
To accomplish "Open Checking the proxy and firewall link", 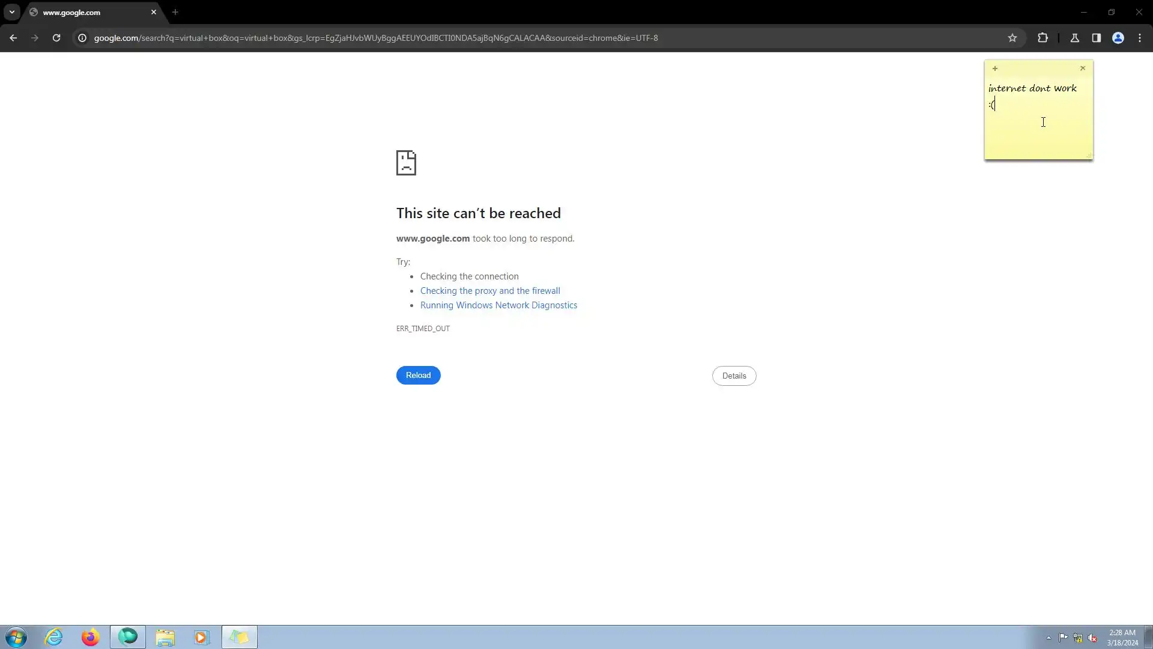I will [490, 291].
